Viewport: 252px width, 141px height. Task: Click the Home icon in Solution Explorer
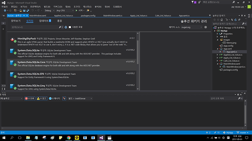coord(222,20)
